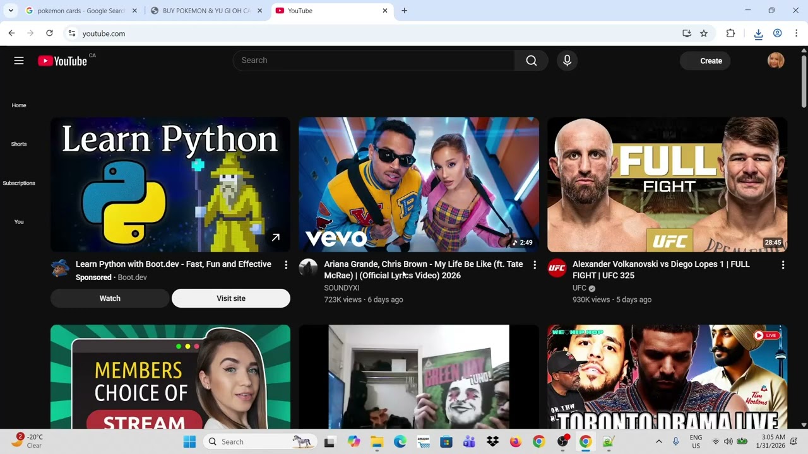This screenshot has width=808, height=454.
Task: Open the Chrome profile icon
Action: (x=778, y=33)
